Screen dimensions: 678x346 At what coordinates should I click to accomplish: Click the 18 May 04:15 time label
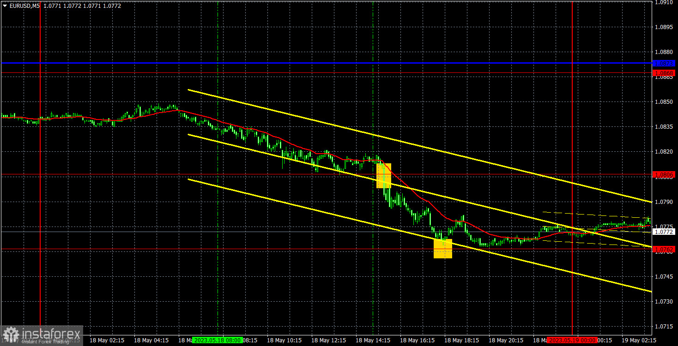(x=151, y=340)
